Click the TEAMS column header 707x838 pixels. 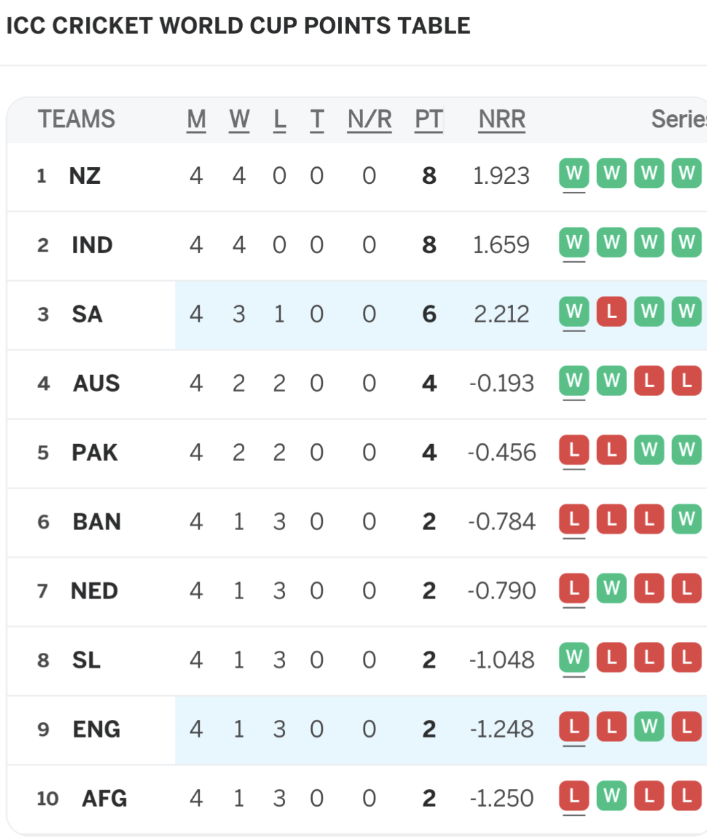(76, 119)
